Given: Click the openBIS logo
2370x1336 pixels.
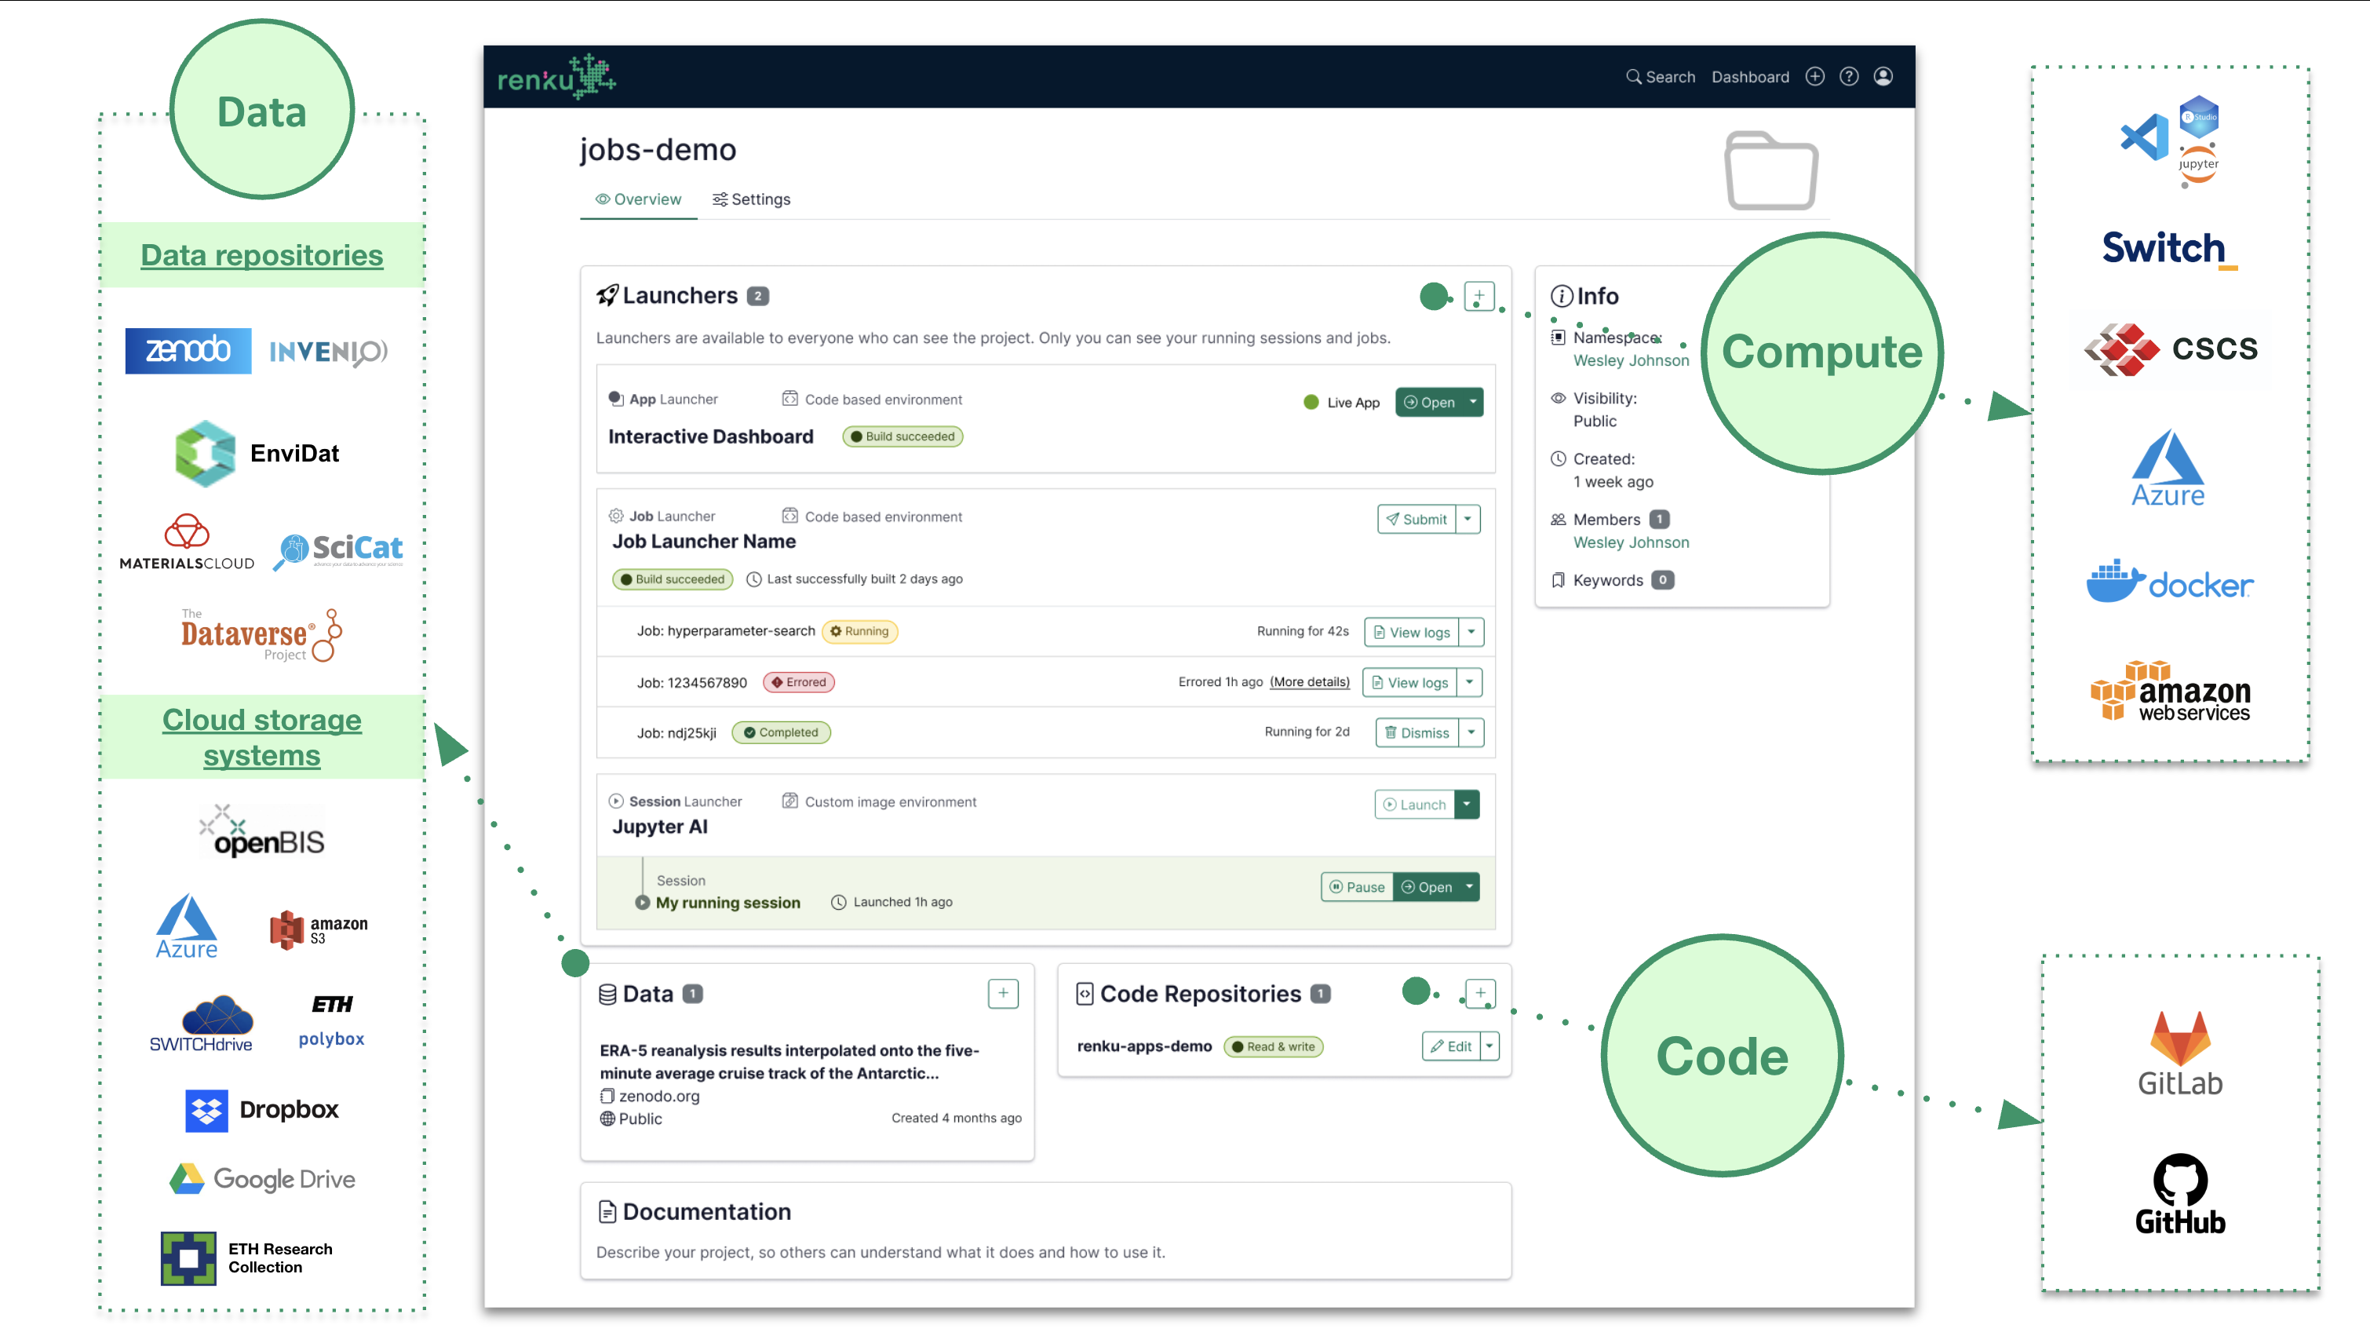Looking at the screenshot, I should click(262, 830).
